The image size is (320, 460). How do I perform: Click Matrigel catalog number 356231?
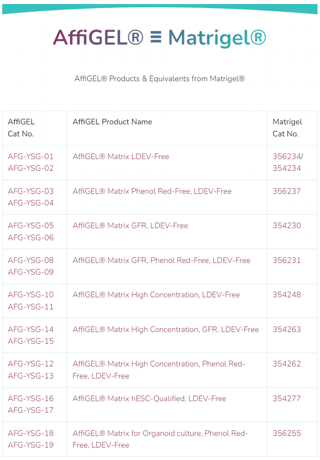coord(287,260)
